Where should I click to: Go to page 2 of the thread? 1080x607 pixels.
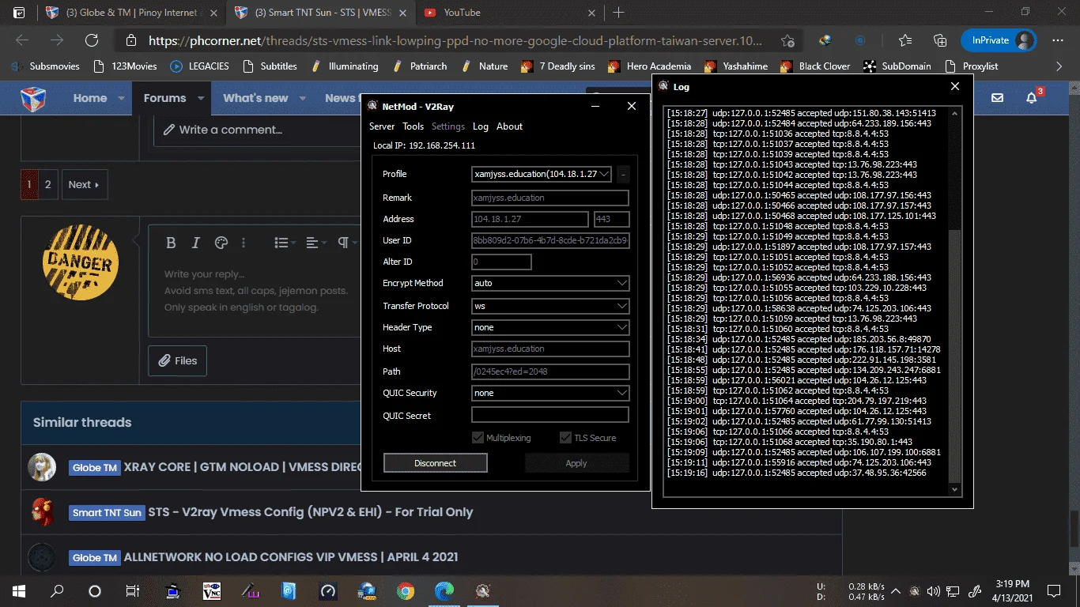click(x=48, y=185)
